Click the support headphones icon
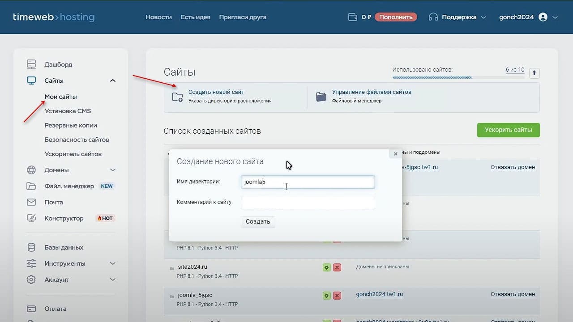Image resolution: width=573 pixels, height=322 pixels. point(433,17)
